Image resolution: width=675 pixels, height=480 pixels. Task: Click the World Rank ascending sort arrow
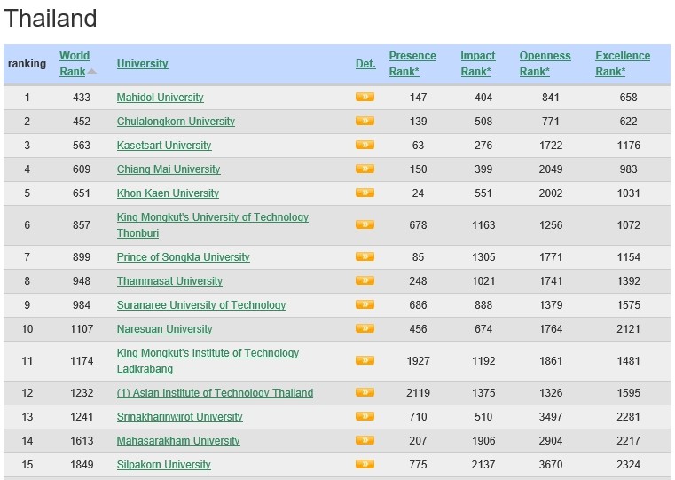click(91, 72)
